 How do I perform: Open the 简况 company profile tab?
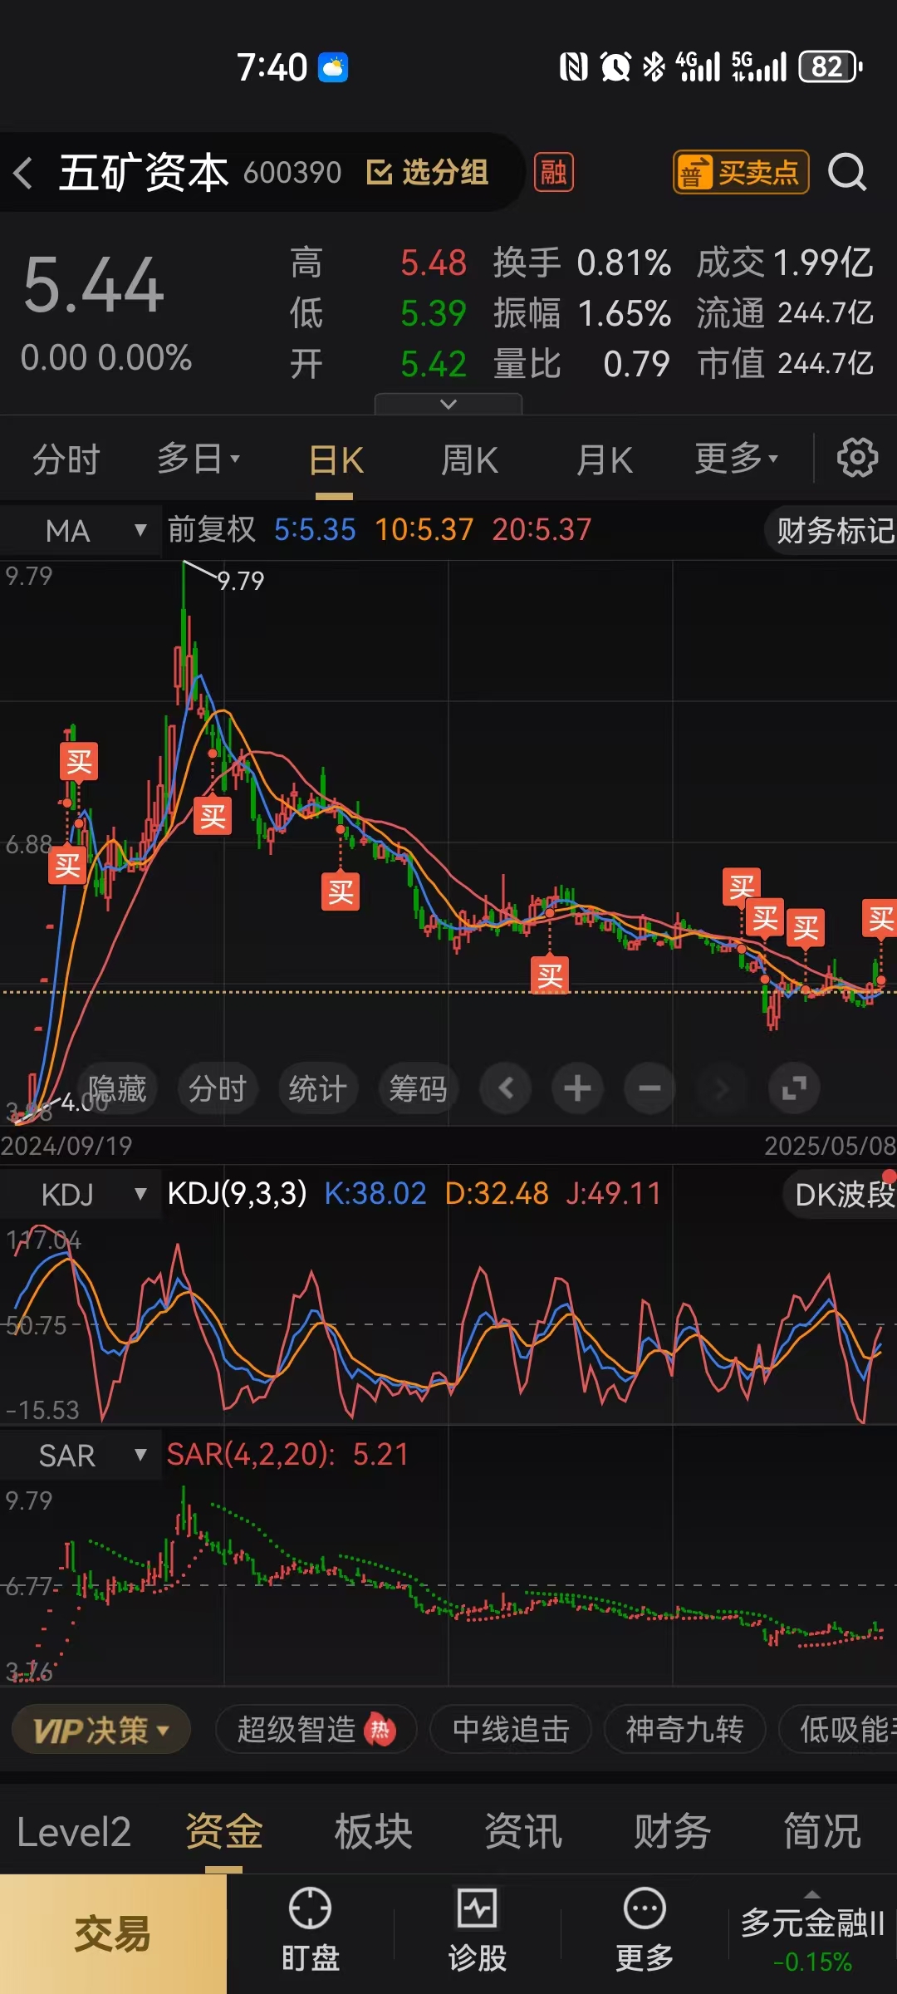(x=822, y=1832)
